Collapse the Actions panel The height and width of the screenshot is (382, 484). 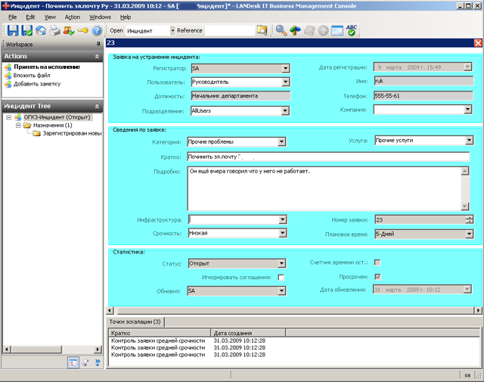(97, 56)
